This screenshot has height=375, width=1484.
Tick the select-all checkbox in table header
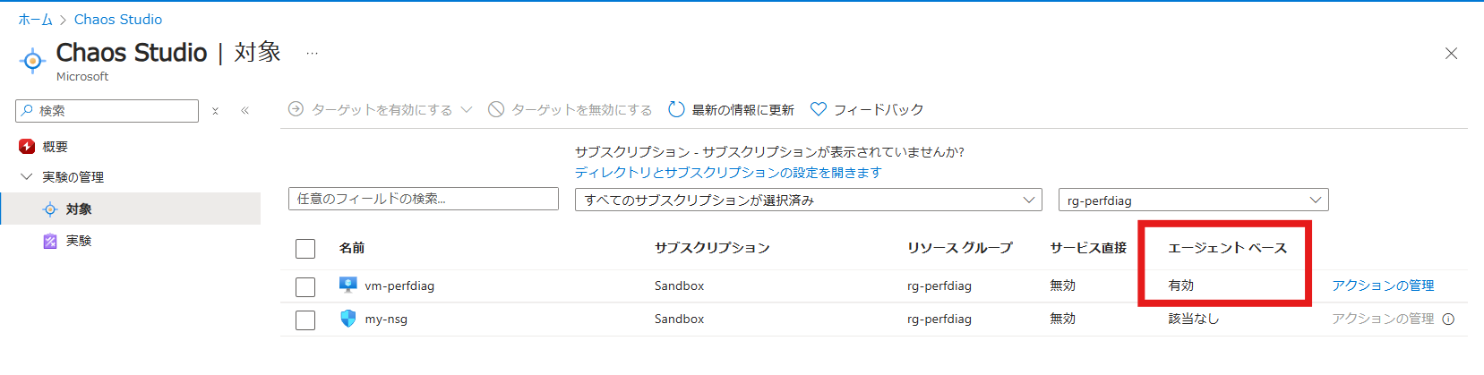305,248
